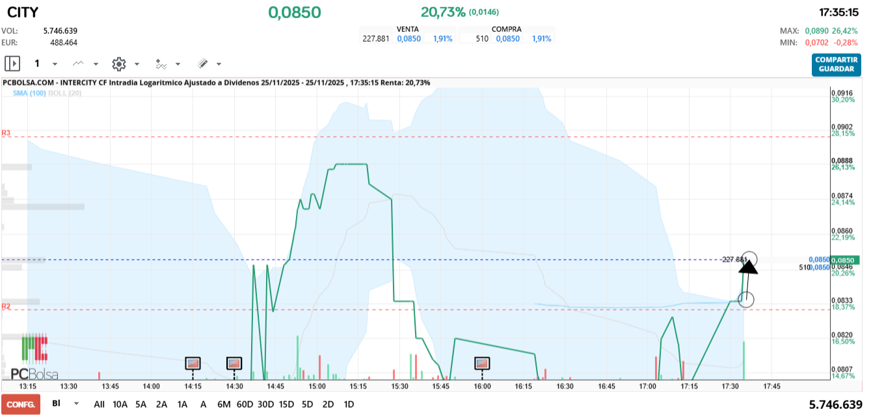The height and width of the screenshot is (418, 871).
Task: Click the R3 resistance label
Action: (x=6, y=133)
